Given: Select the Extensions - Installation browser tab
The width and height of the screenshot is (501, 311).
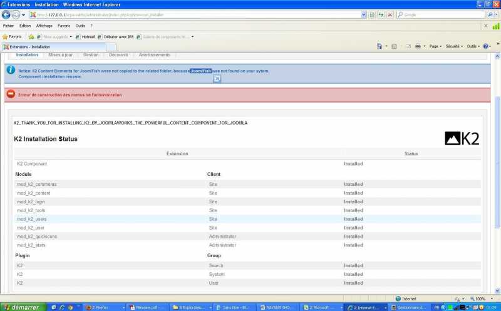Looking at the screenshot, I should click(54, 47).
